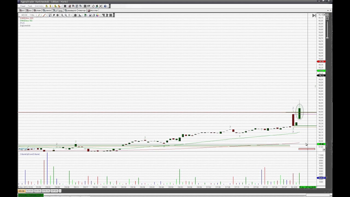
Task: Switch to the SDF.DE chart tab
Action: [54, 191]
